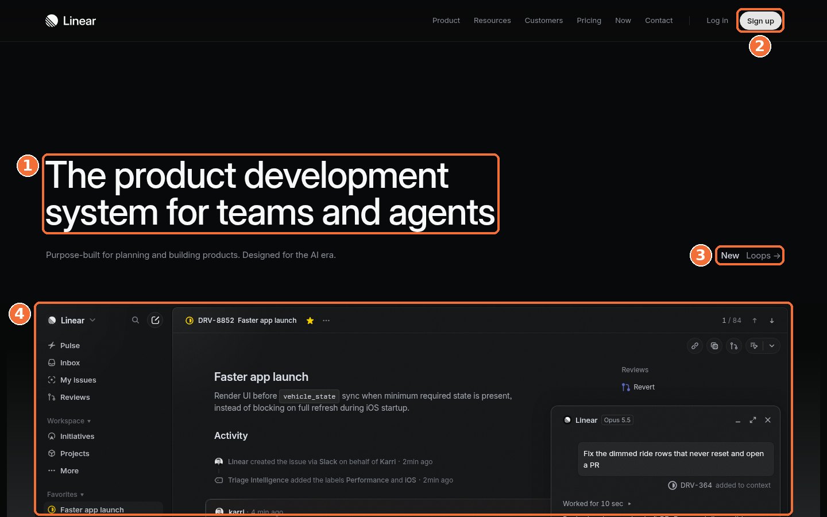The image size is (827, 517).
Task: Click the Sign up button
Action: point(760,21)
